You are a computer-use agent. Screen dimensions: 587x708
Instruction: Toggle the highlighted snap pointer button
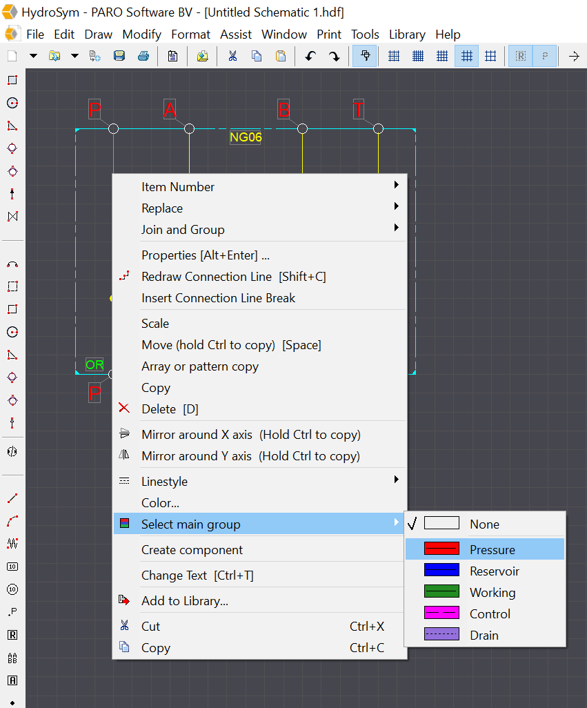point(365,56)
